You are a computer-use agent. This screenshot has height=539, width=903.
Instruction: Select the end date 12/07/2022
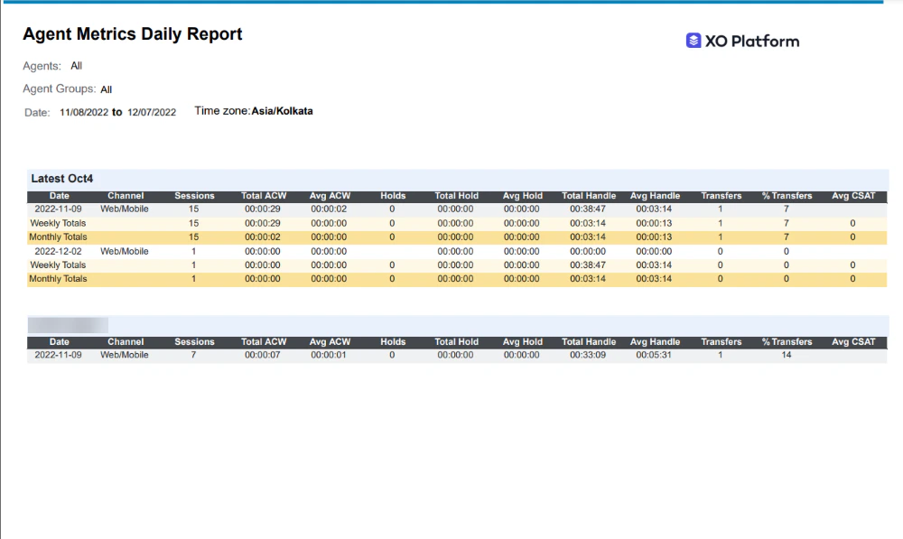151,112
